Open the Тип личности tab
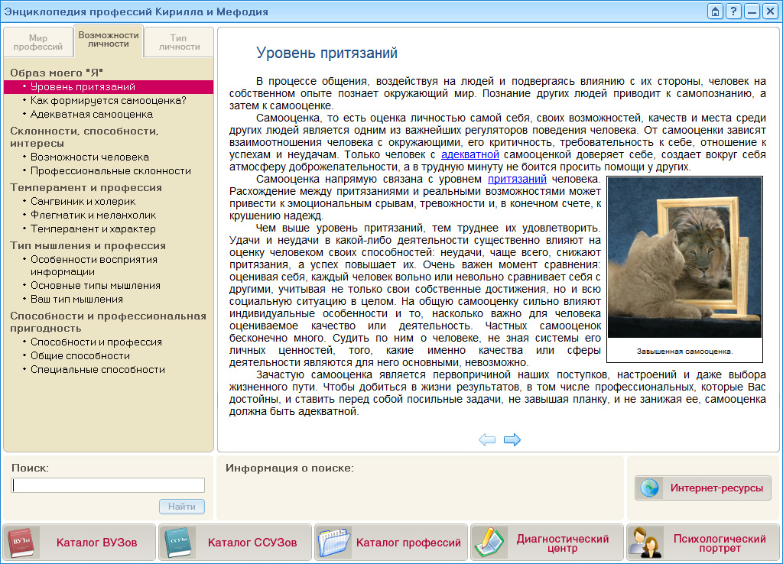 pos(181,40)
